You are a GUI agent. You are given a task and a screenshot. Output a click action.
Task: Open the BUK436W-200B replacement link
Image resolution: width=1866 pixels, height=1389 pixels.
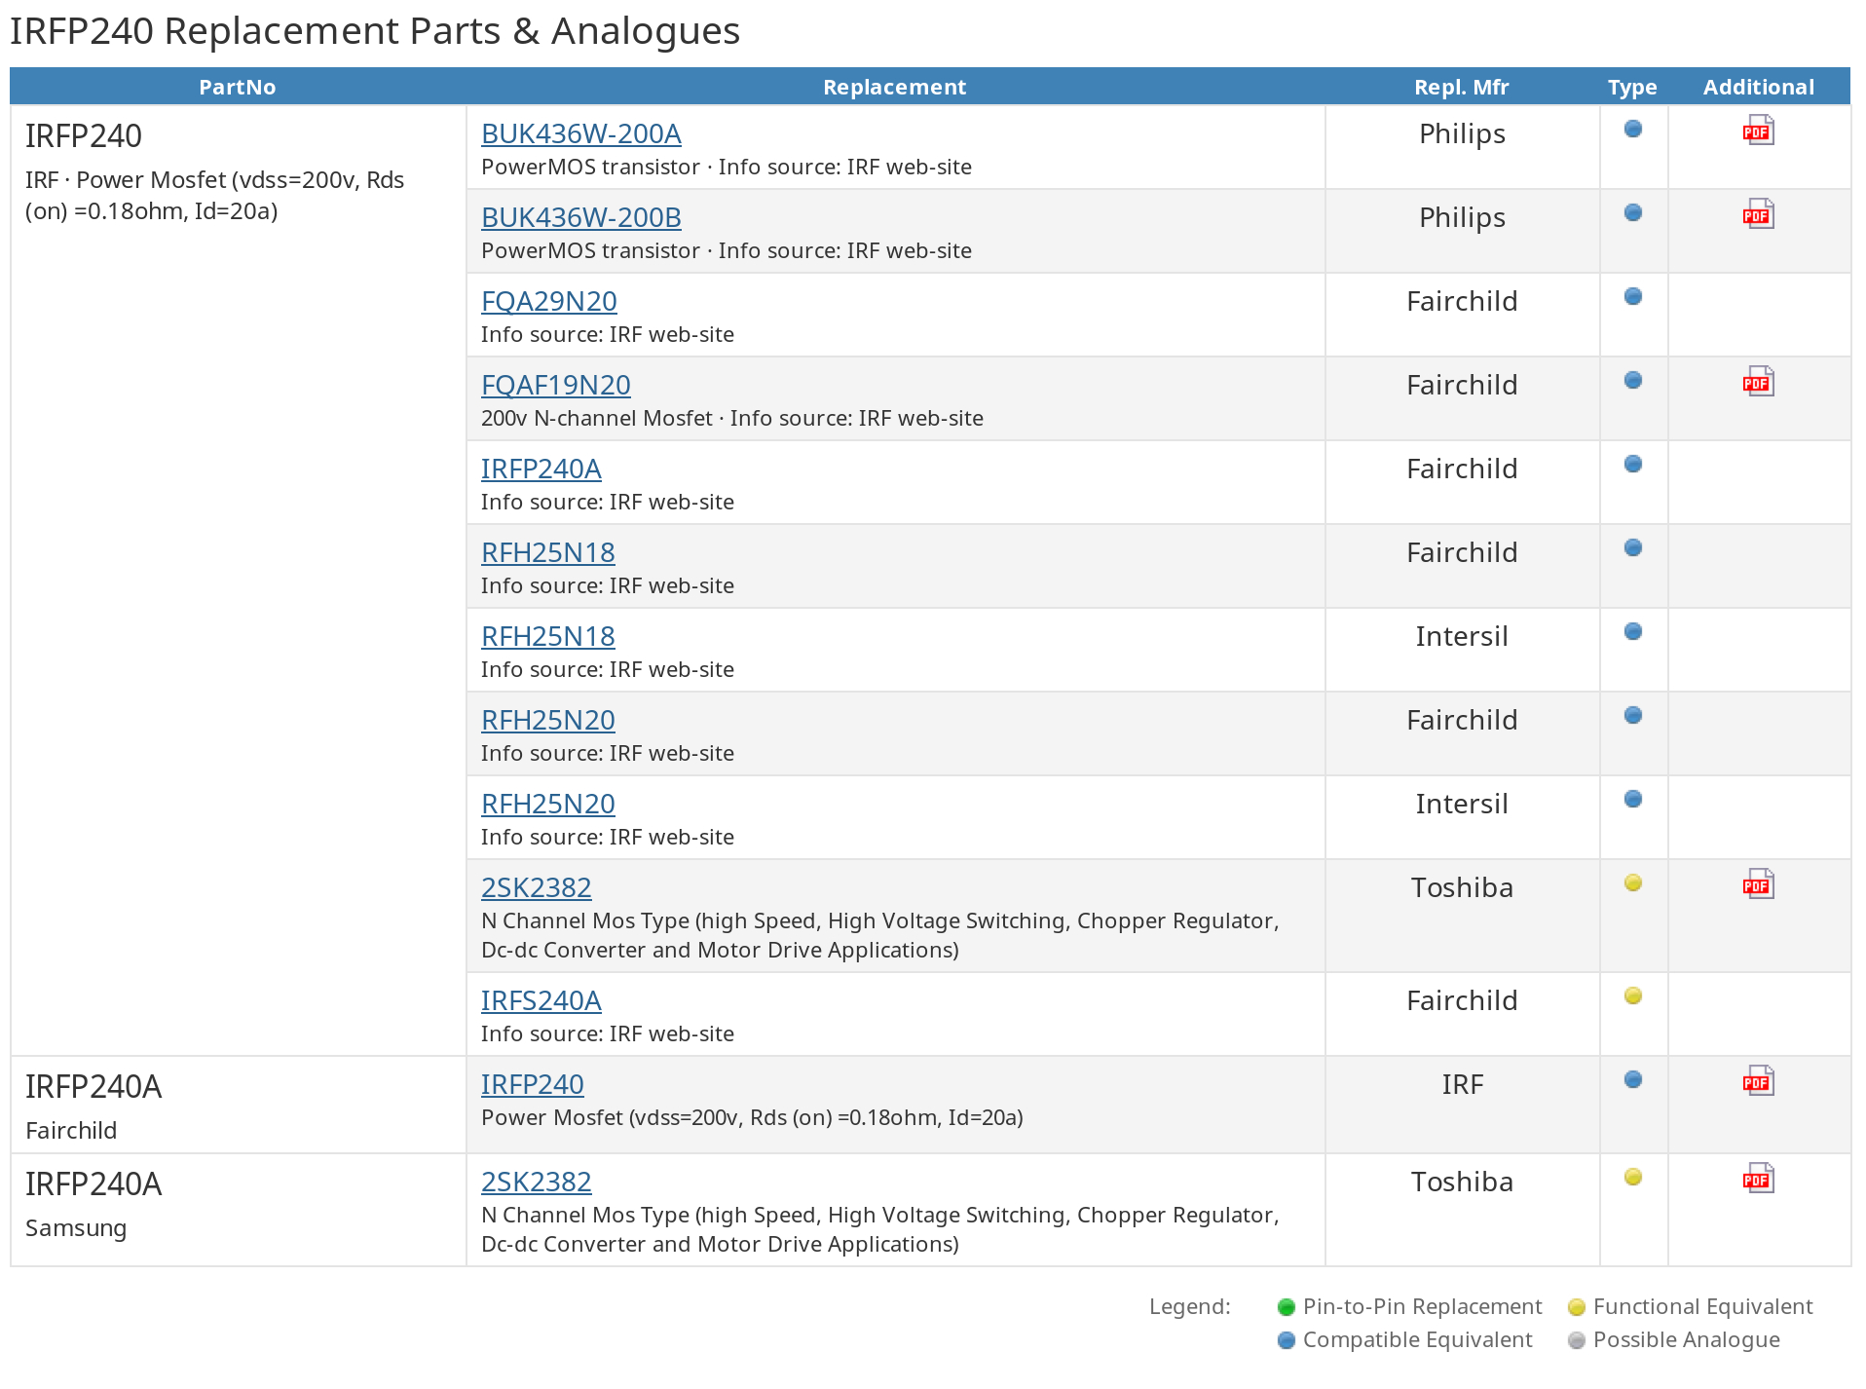(x=580, y=217)
